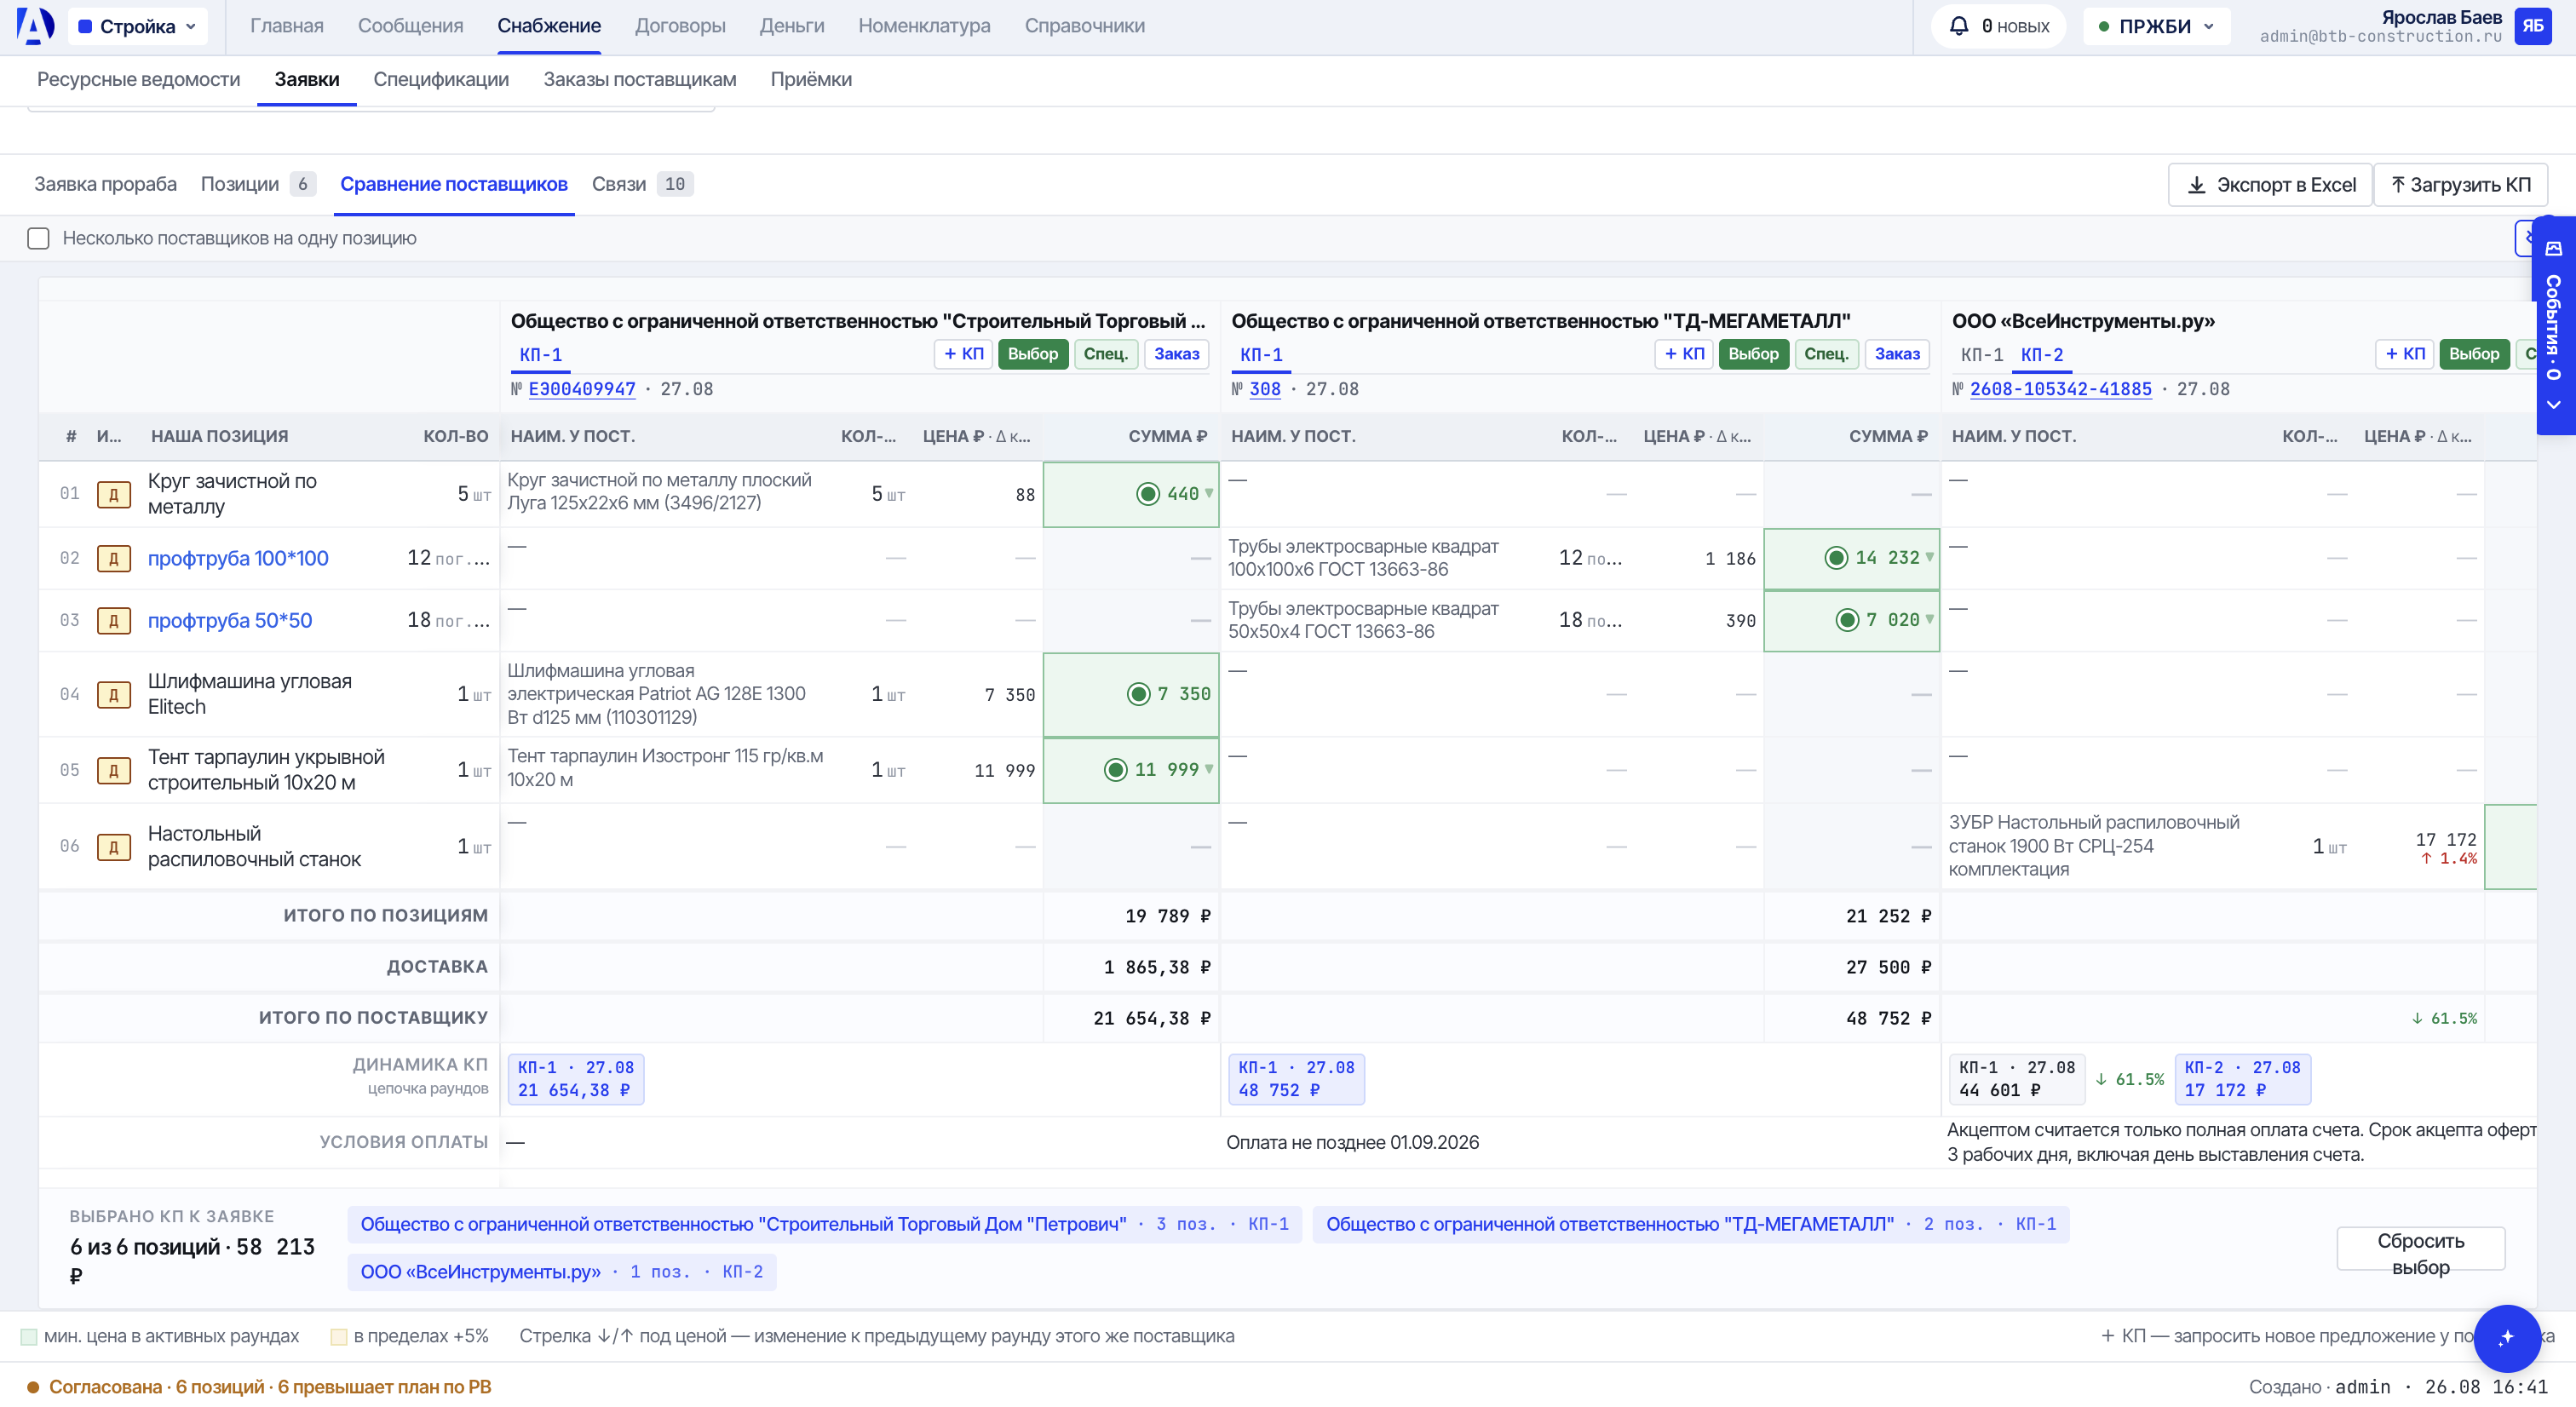Screen dimensions: 2576x1407
Task: Select КП-2 tab for ВсеИнструменты.ру
Action: click(x=2041, y=355)
